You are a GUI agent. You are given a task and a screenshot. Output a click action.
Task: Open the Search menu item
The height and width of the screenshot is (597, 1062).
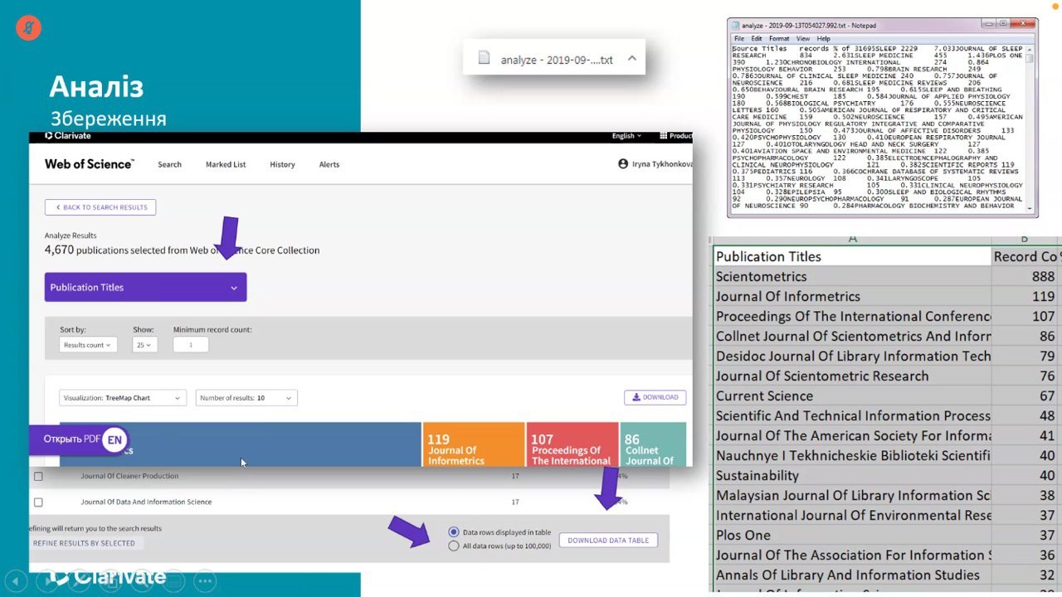169,164
